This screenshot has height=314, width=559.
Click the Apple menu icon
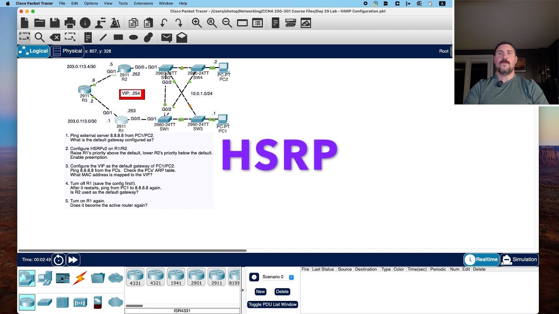(x=7, y=3)
